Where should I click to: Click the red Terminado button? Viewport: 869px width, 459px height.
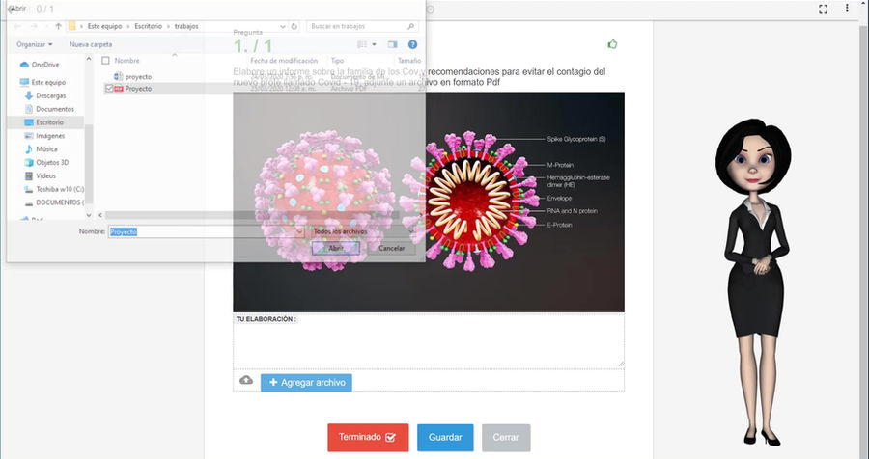(368, 438)
